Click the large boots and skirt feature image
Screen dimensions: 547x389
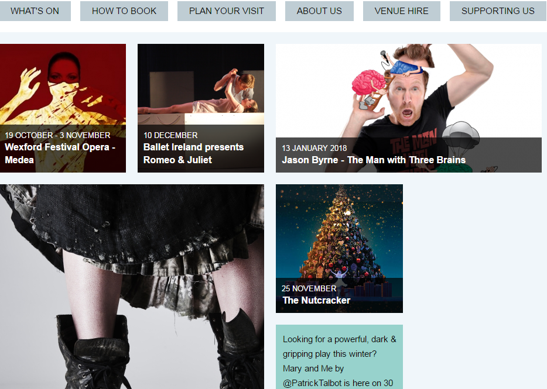[132, 287]
